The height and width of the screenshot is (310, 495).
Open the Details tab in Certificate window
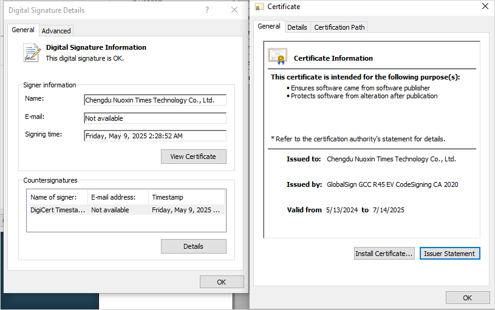pyautogui.click(x=297, y=27)
